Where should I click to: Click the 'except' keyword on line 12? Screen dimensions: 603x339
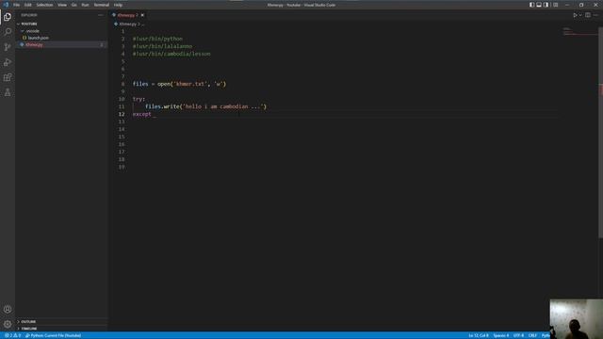tap(142, 114)
